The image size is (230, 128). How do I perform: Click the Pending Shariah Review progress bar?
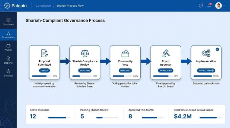(x=107, y=118)
